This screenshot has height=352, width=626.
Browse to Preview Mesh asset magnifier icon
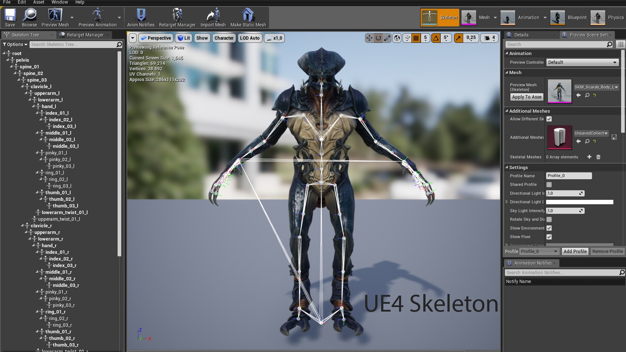coord(587,95)
